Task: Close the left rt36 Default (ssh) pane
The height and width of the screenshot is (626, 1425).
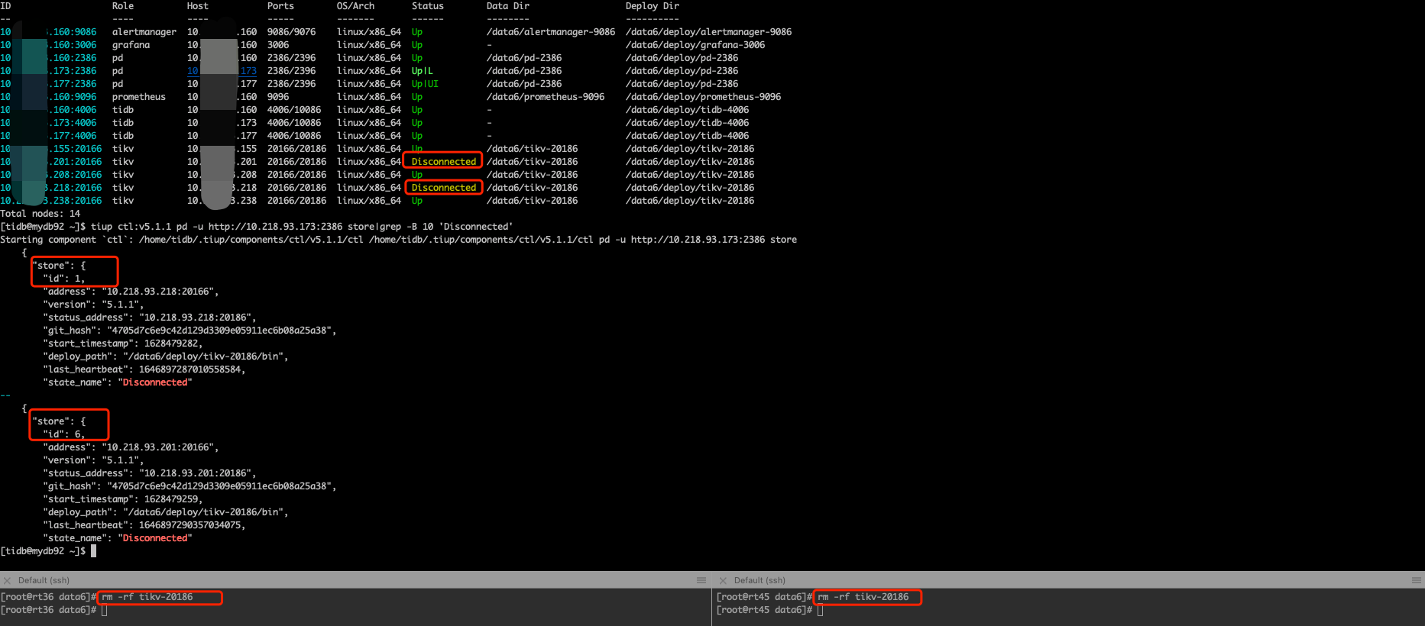Action: tap(7, 580)
